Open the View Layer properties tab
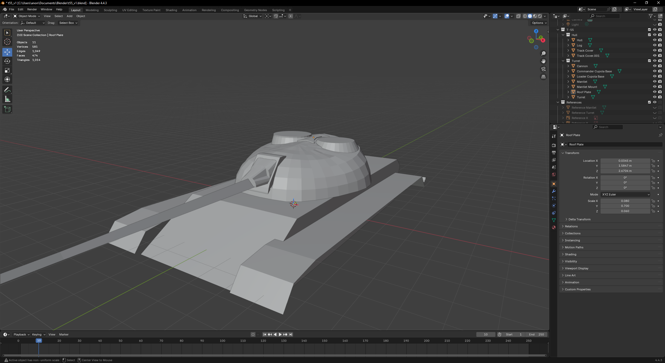This screenshot has height=363, width=665. [x=554, y=160]
